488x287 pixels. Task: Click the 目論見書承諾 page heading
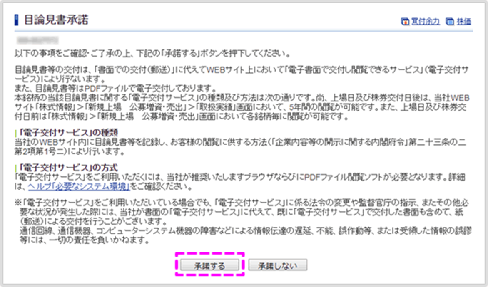tap(56, 20)
